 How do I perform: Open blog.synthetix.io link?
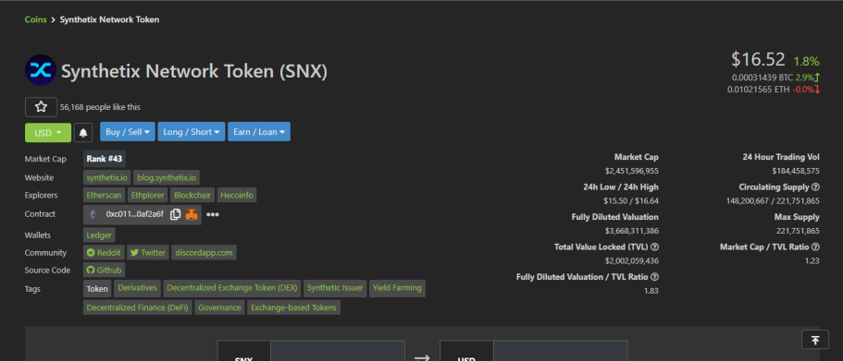(167, 177)
